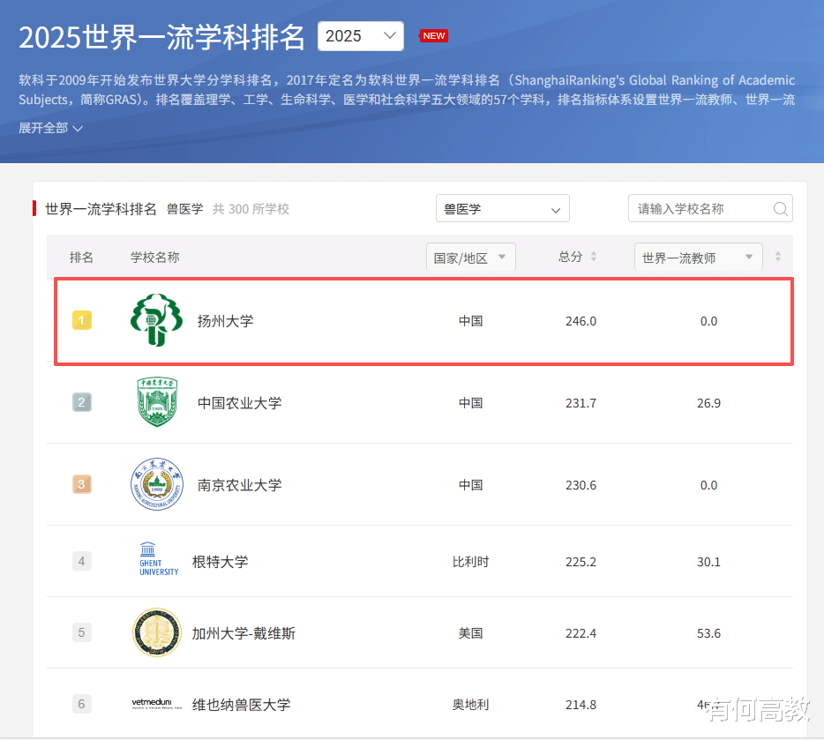Viewport: 824px width, 740px height.
Task: Click indicator value 30.1
Action: click(708, 562)
